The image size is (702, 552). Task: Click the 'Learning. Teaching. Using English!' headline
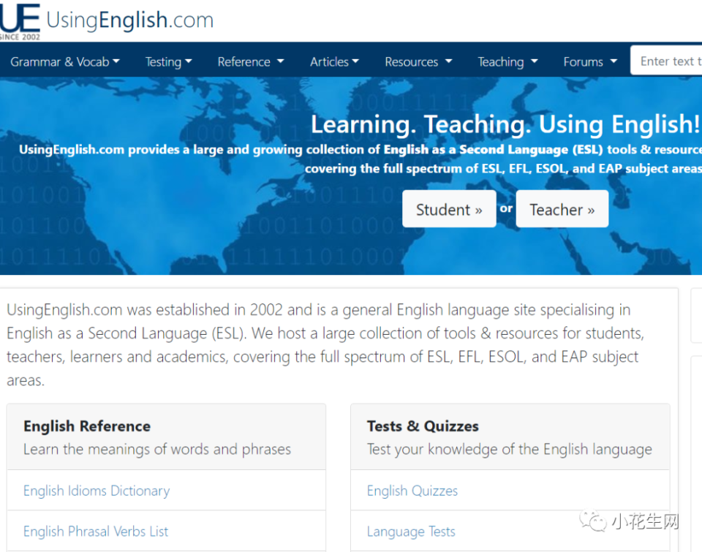pos(505,124)
